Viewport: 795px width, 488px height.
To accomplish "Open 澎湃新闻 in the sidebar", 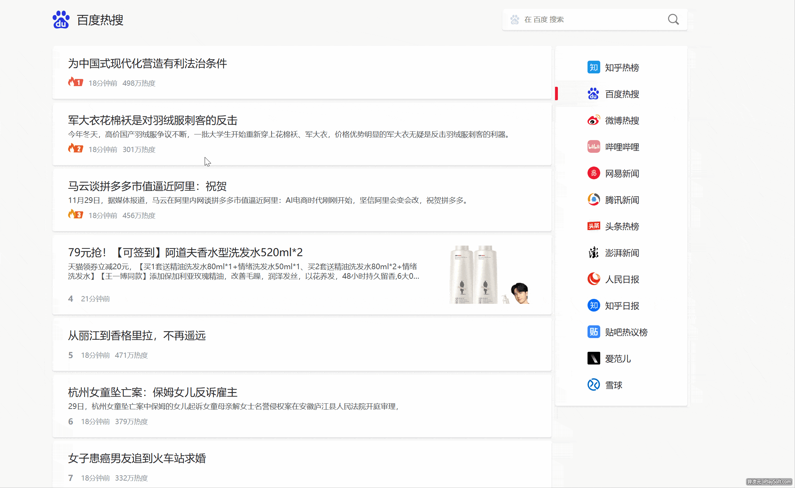I will click(x=622, y=253).
